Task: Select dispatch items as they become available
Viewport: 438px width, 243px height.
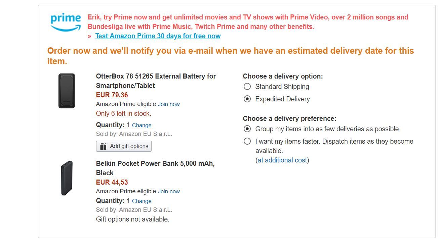Action: (x=247, y=141)
